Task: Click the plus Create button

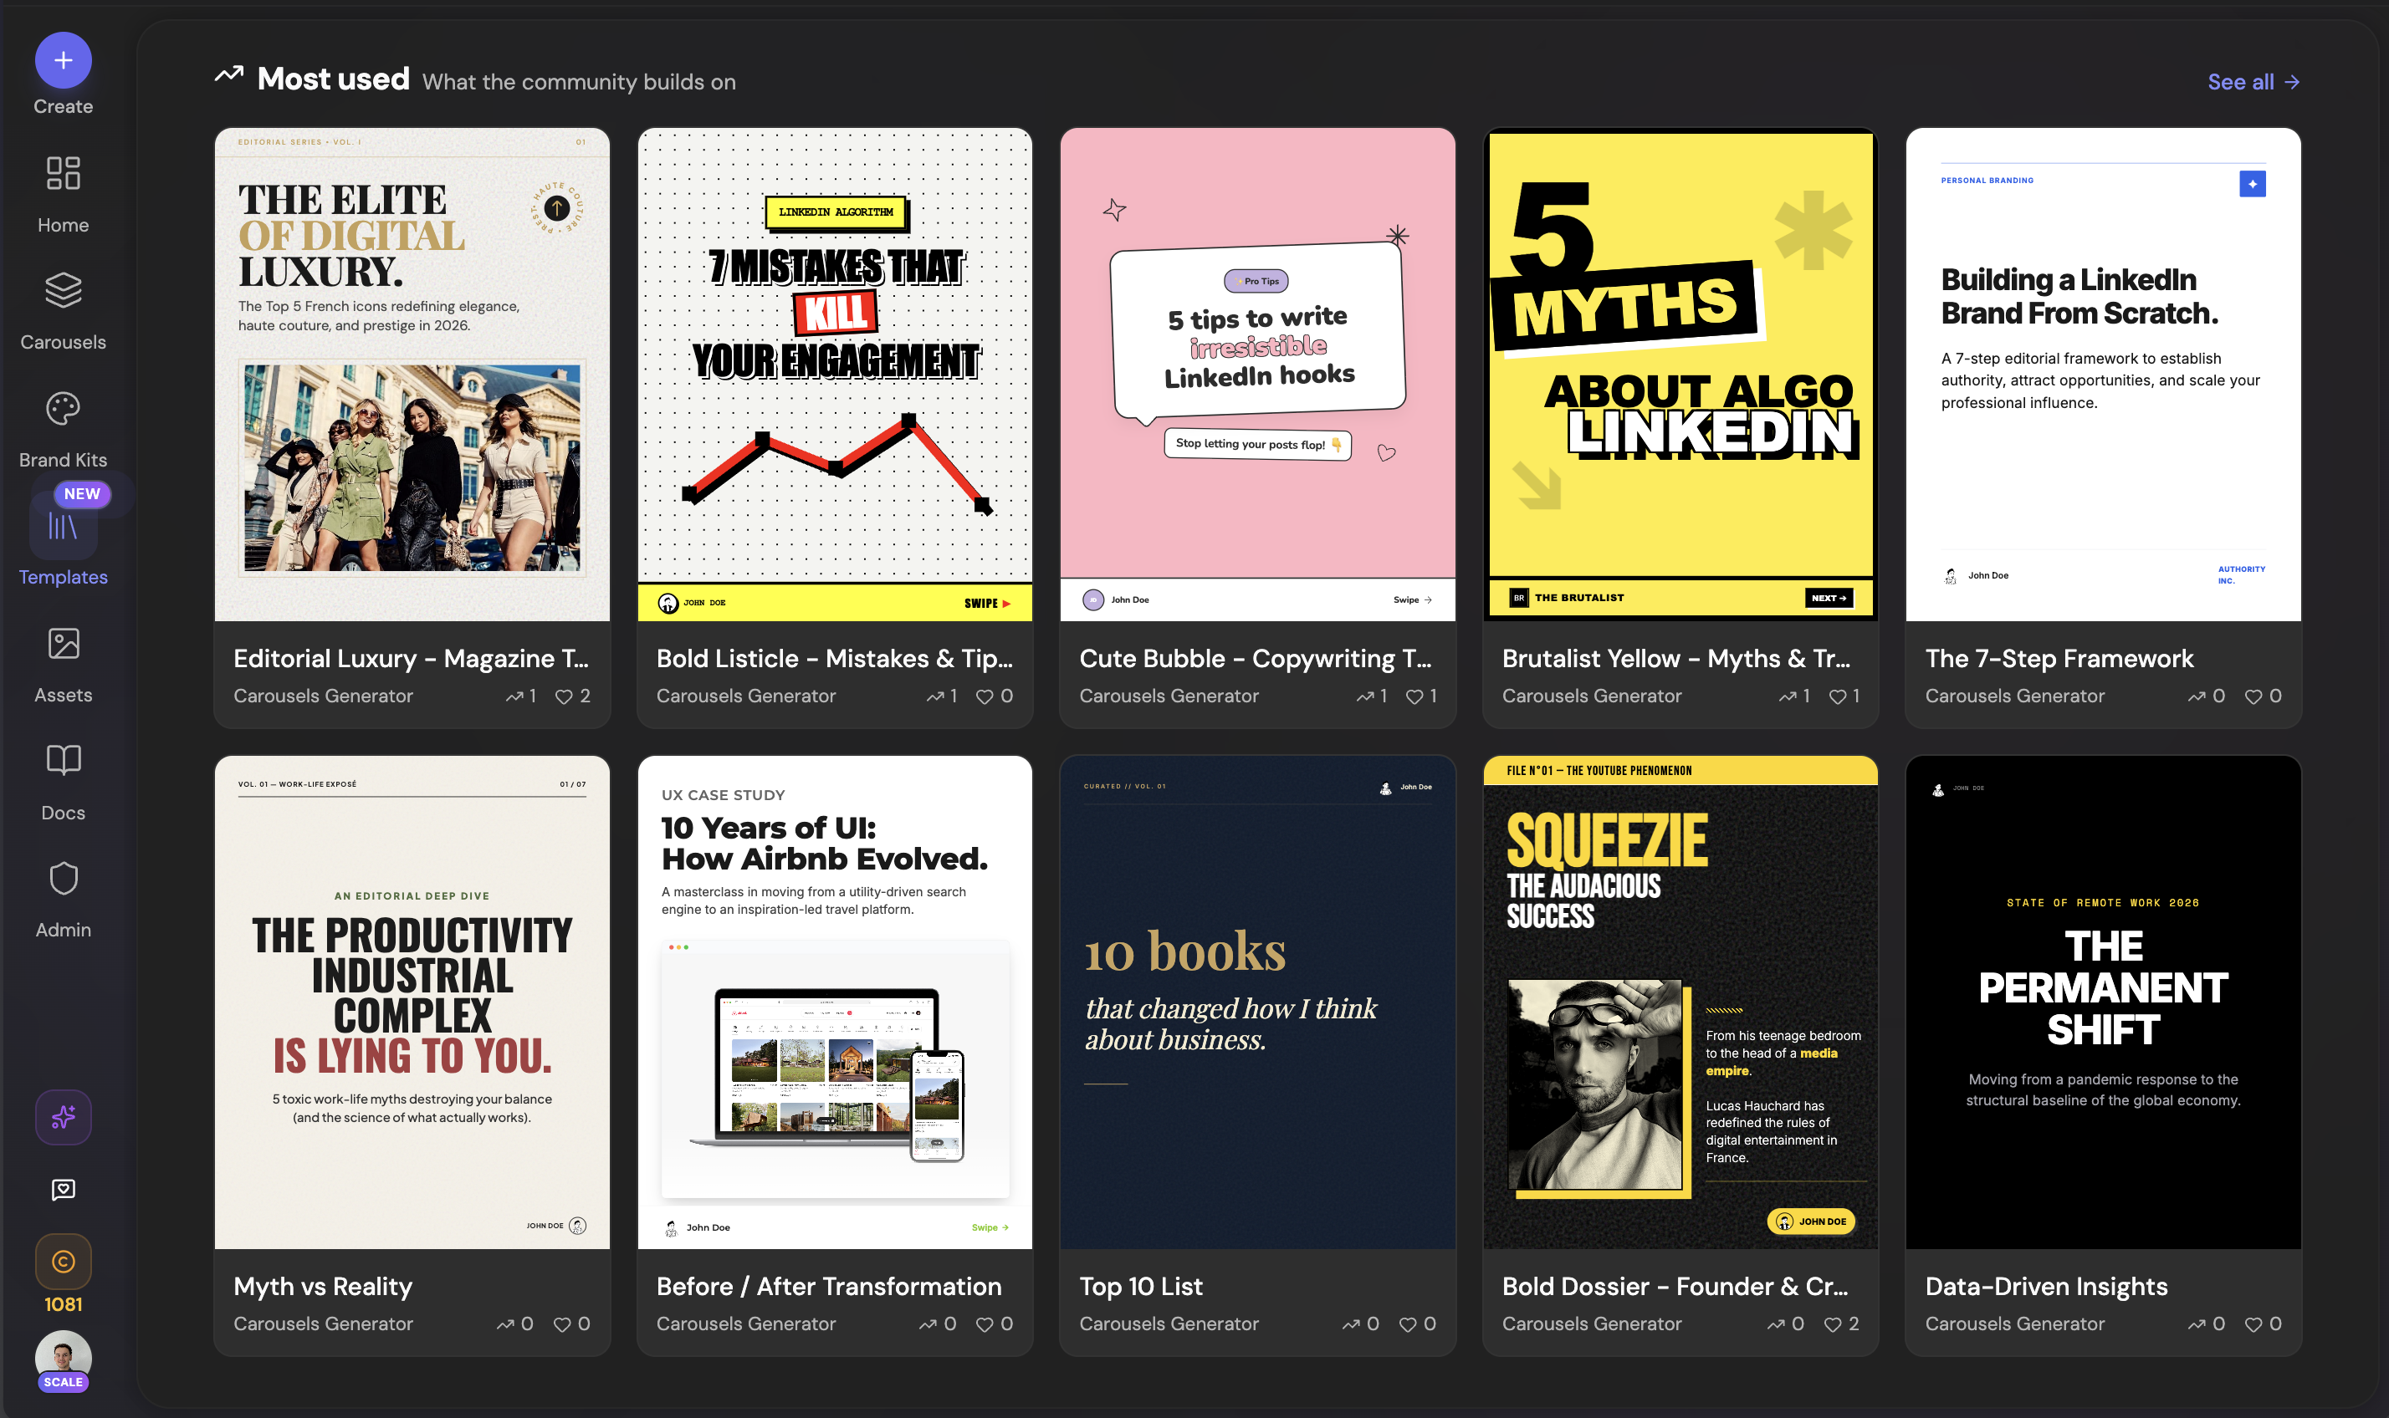Action: [x=63, y=60]
